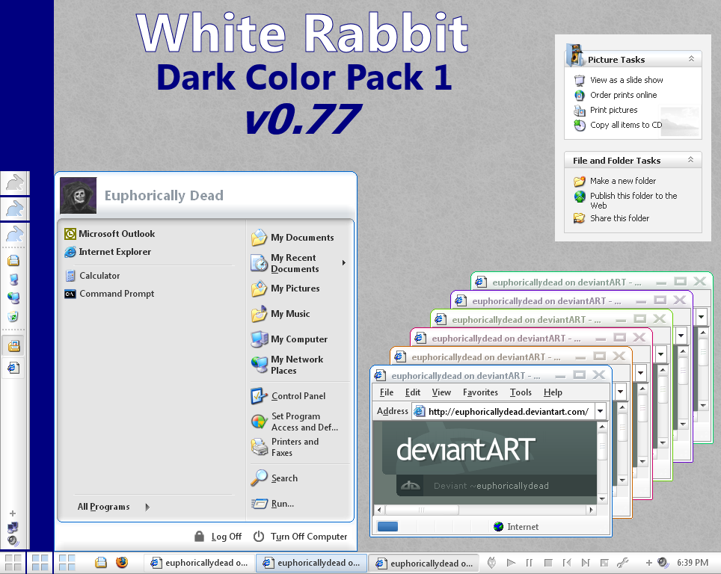Open Control Panel
This screenshot has height=574, width=721.
point(288,396)
